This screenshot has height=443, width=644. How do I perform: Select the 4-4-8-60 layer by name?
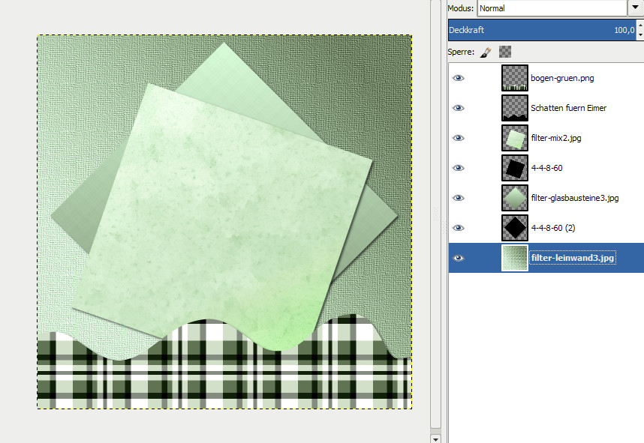pos(546,168)
